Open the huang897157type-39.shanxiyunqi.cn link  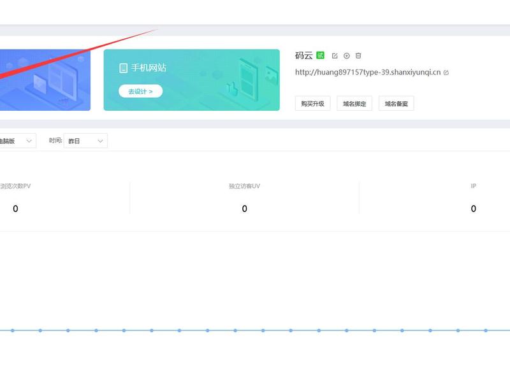point(368,72)
